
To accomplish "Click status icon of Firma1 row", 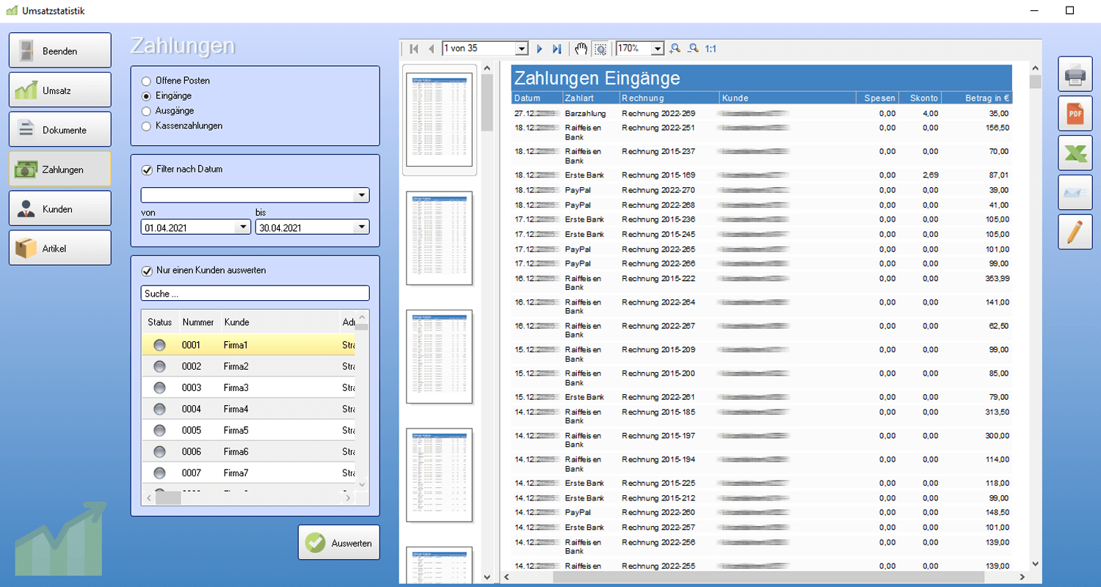I will 159,345.
